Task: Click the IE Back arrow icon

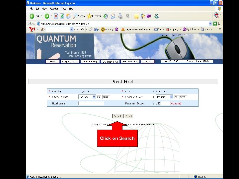Action: coord(32,16)
